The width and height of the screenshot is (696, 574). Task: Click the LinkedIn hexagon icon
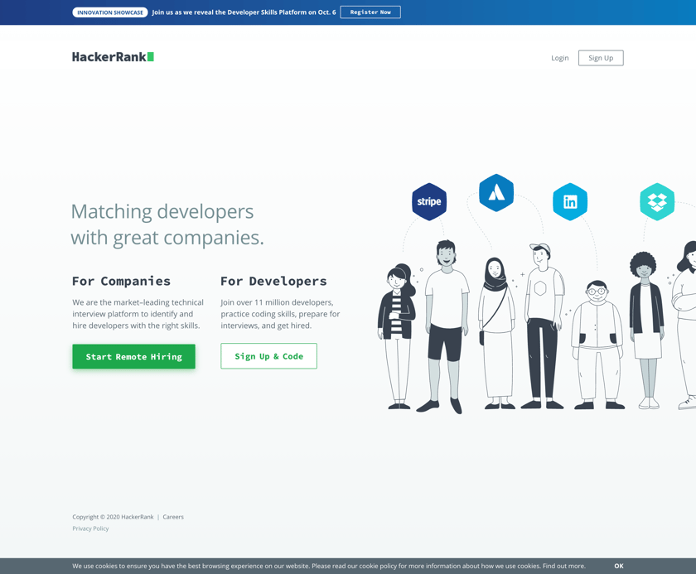coord(570,201)
